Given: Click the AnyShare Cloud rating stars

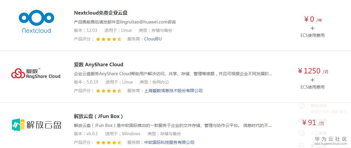Looking at the screenshot, I should 109,91.
